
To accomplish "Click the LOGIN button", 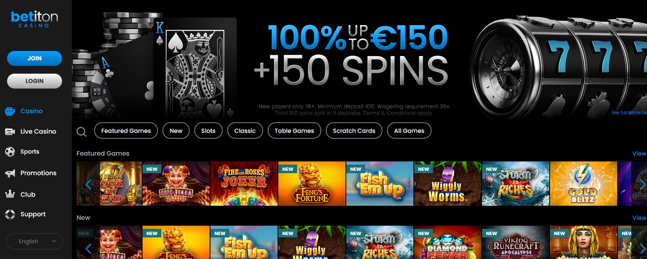I will (35, 81).
